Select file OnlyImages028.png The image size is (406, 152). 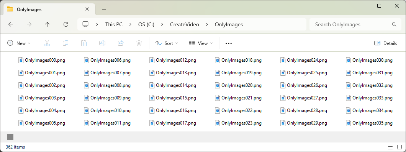click(304, 110)
